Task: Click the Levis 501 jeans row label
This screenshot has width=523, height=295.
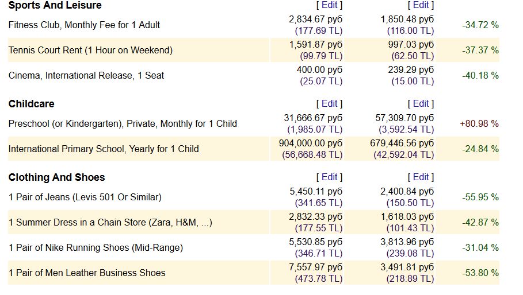Action: click(x=85, y=197)
